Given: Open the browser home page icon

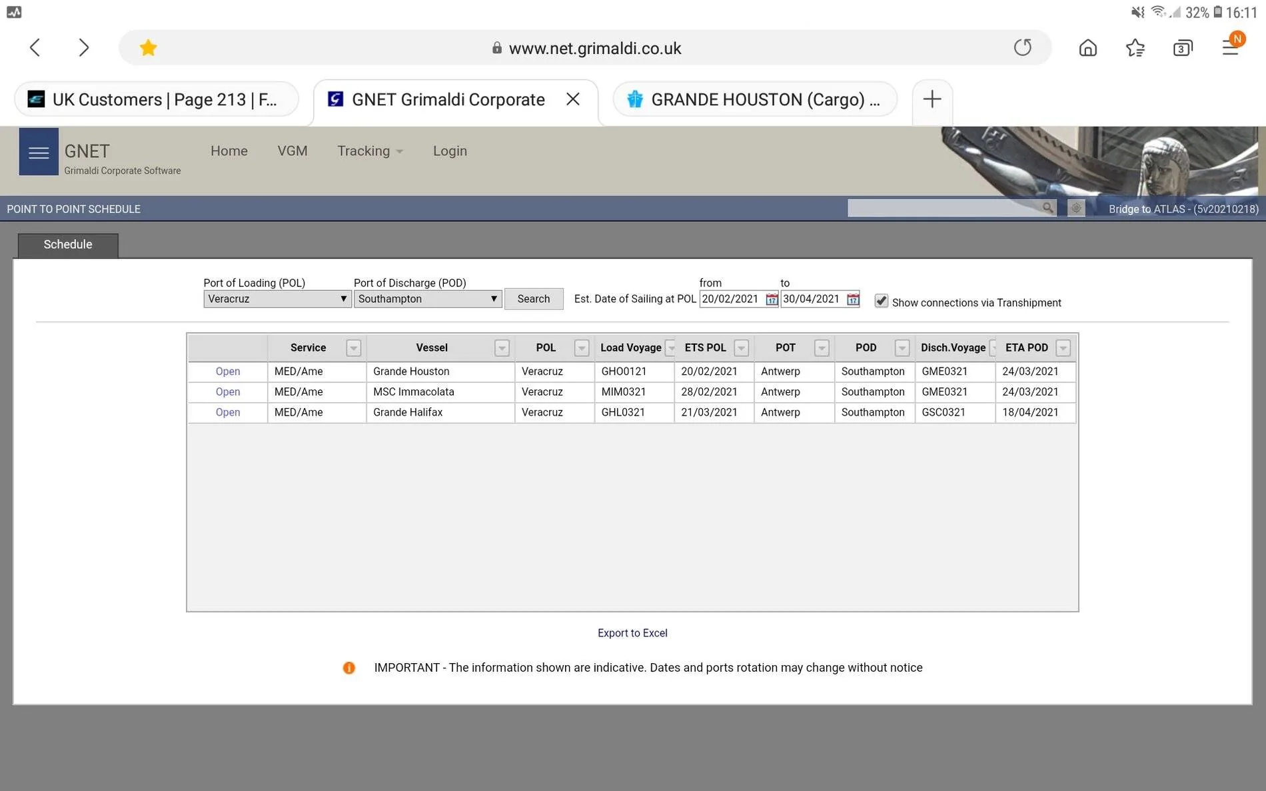Looking at the screenshot, I should 1087,48.
